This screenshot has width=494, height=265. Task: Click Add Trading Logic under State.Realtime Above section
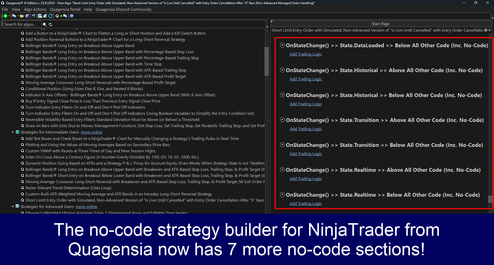click(x=306, y=178)
